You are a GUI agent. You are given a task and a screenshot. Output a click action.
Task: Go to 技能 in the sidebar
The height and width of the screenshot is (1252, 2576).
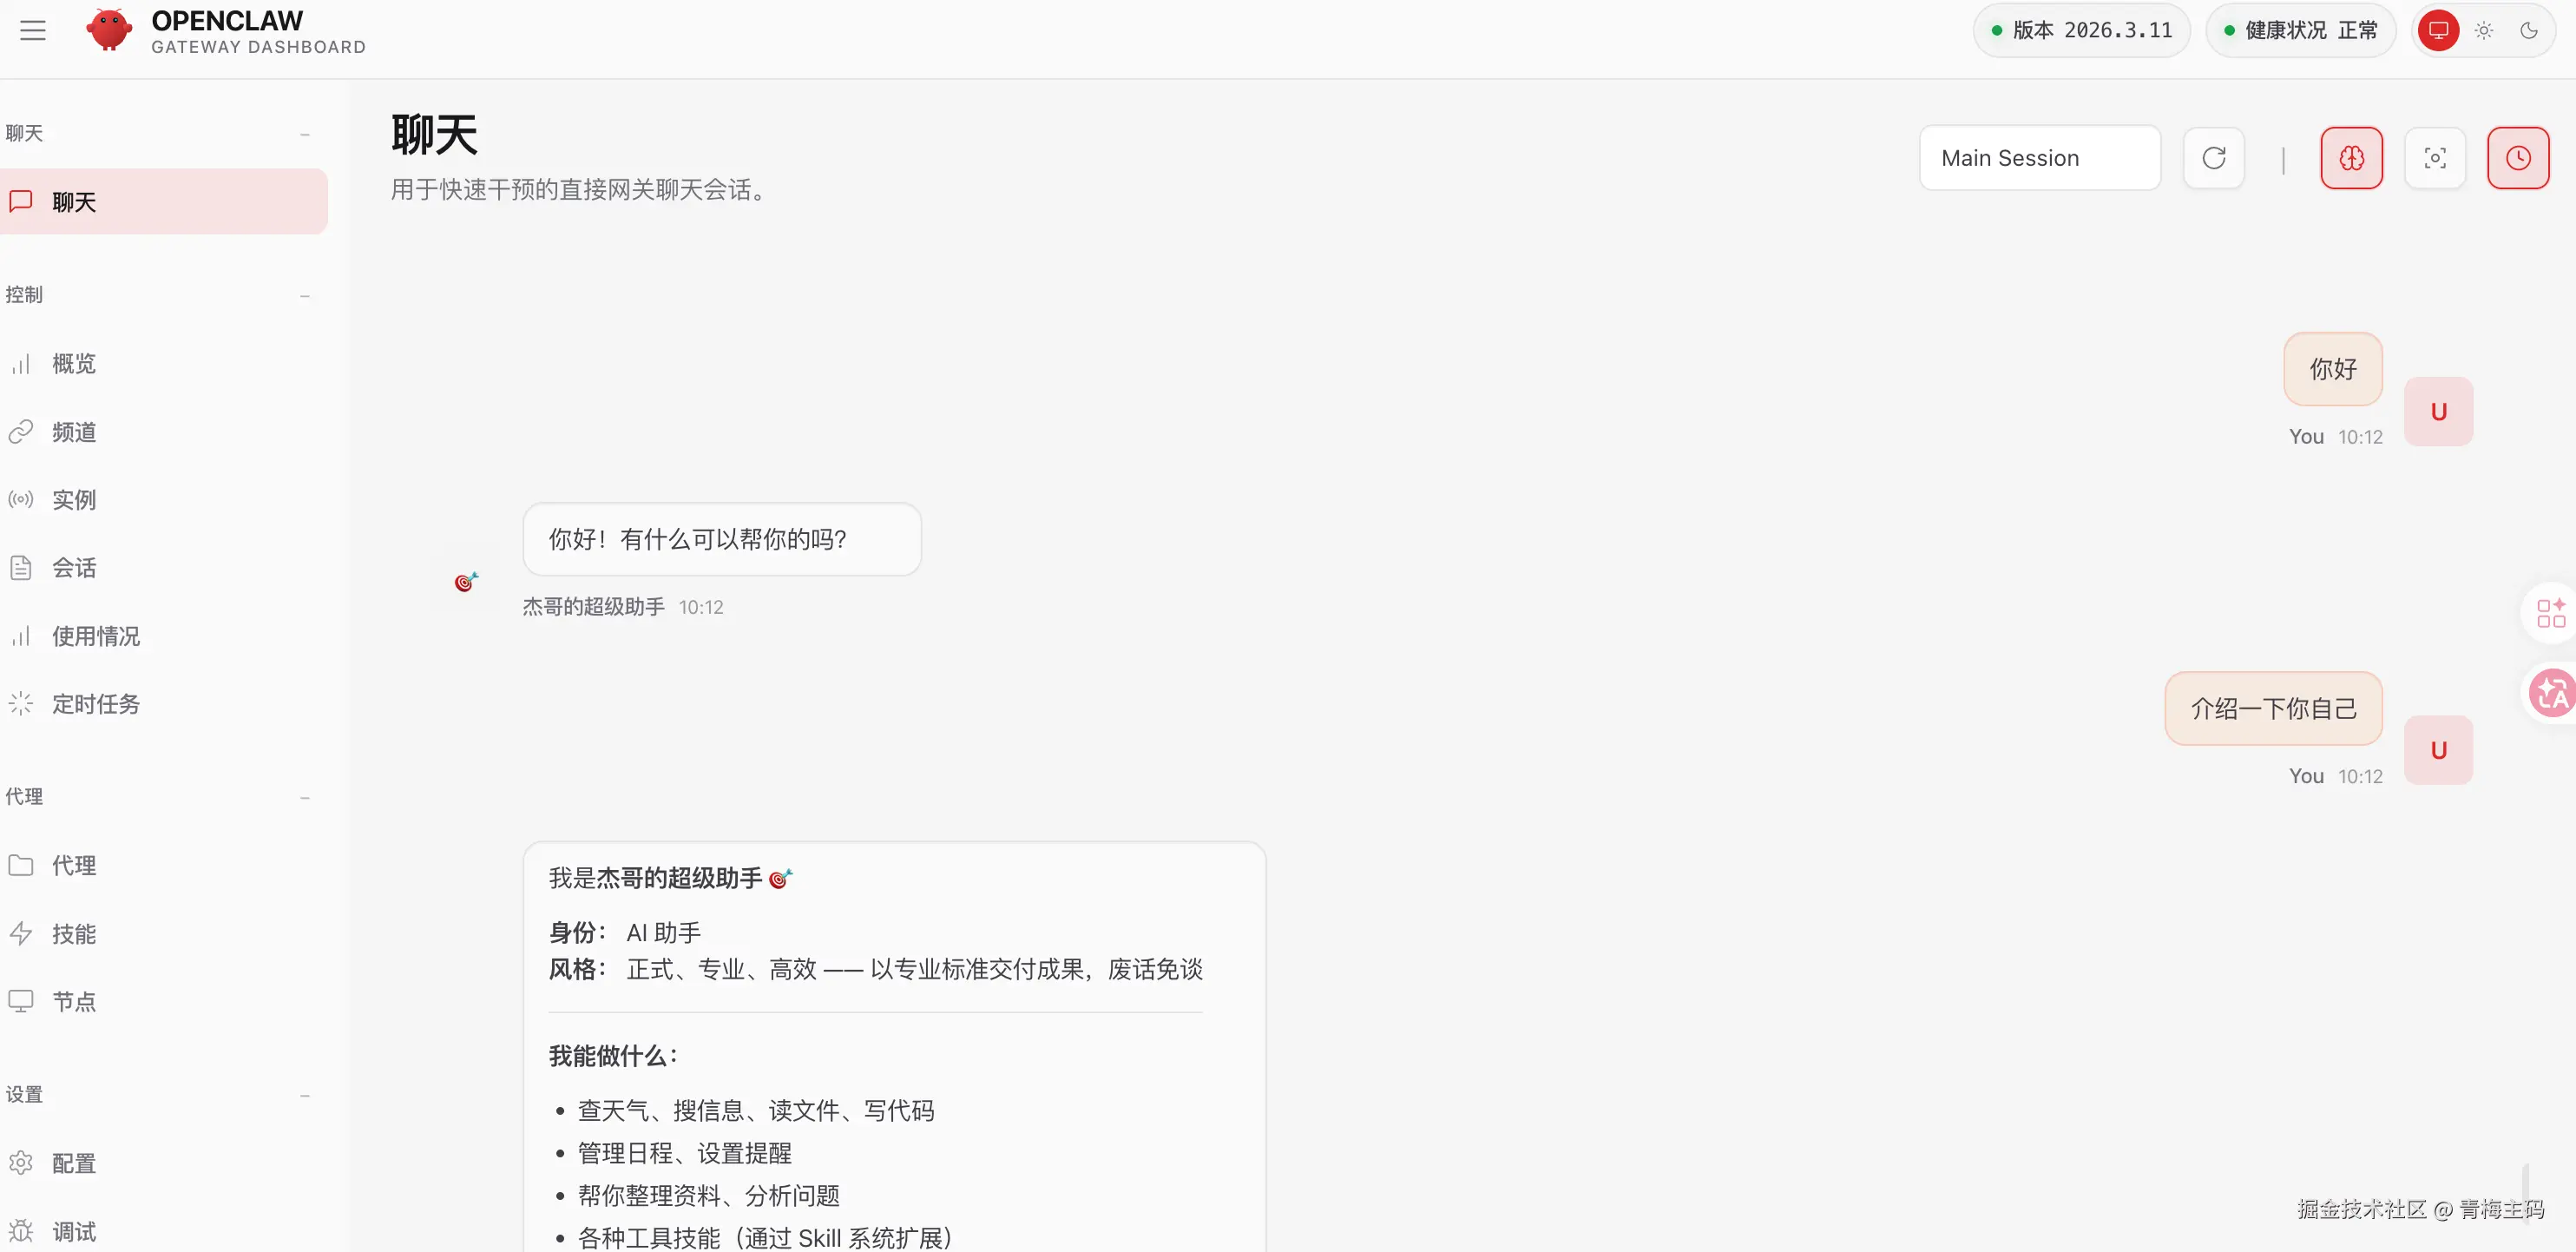pyautogui.click(x=74, y=933)
